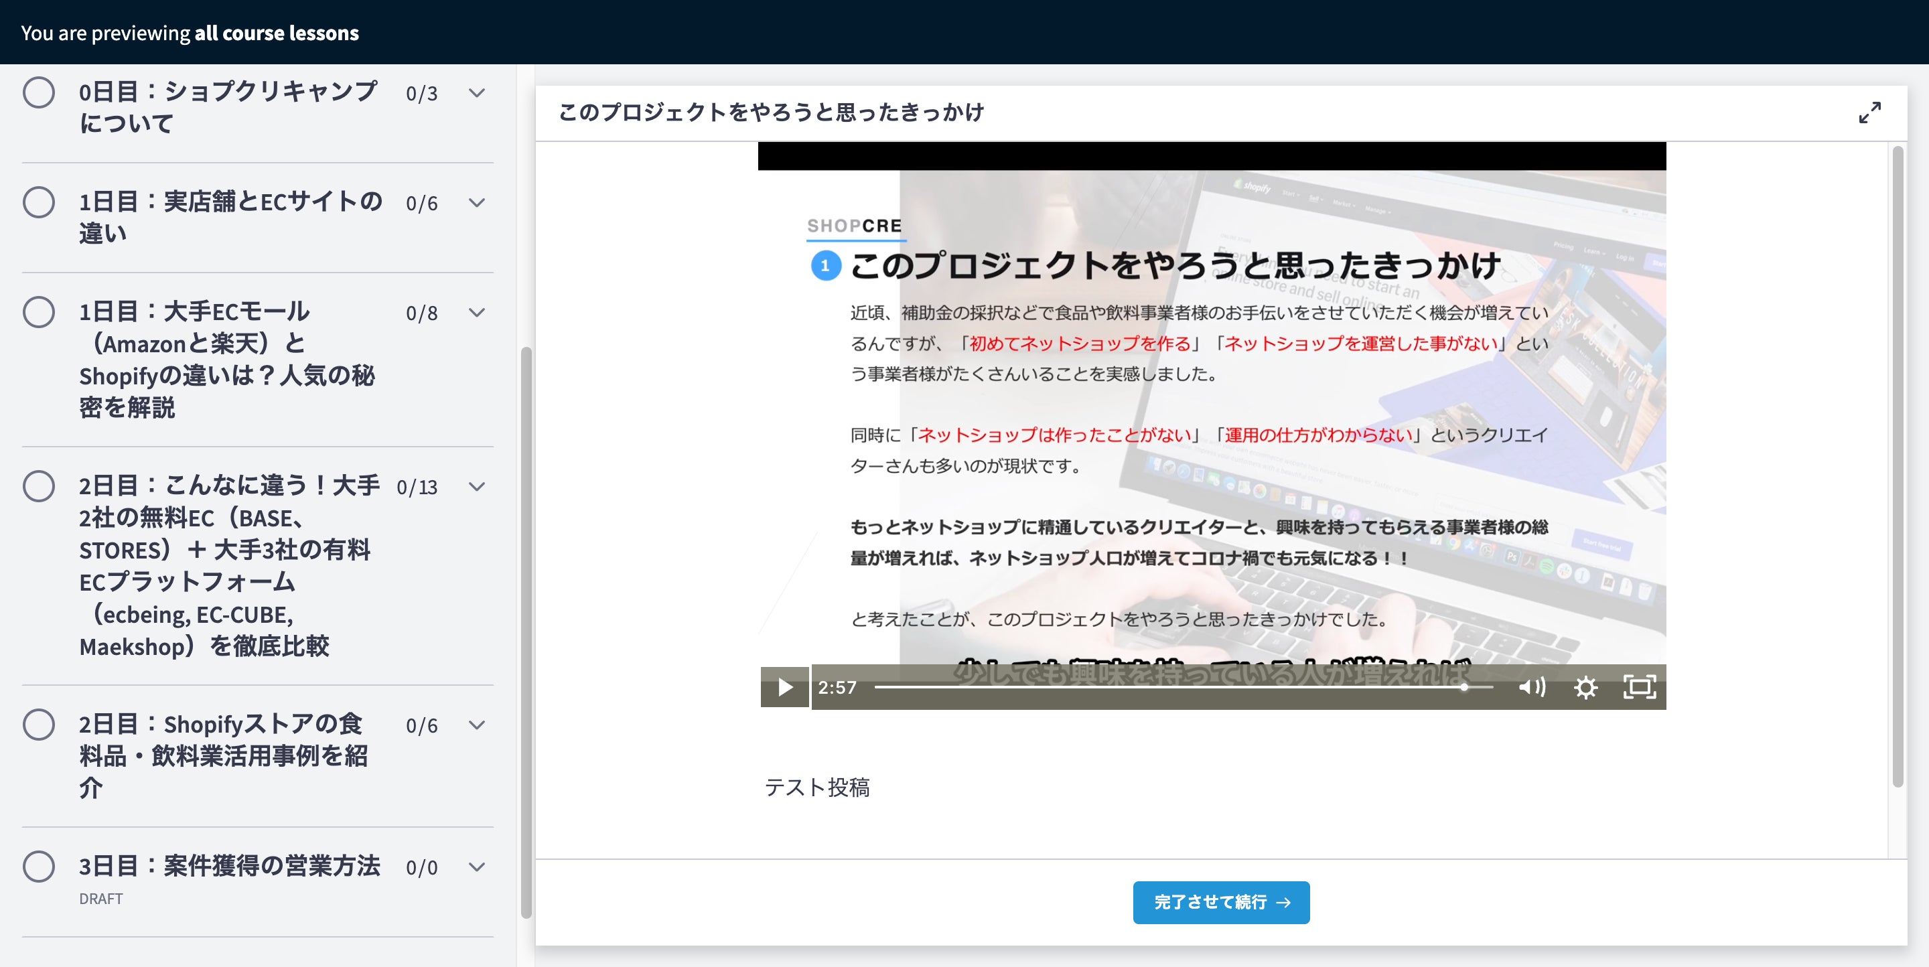This screenshot has height=967, width=1929.
Task: Click the video time 2:57 display
Action: click(837, 687)
